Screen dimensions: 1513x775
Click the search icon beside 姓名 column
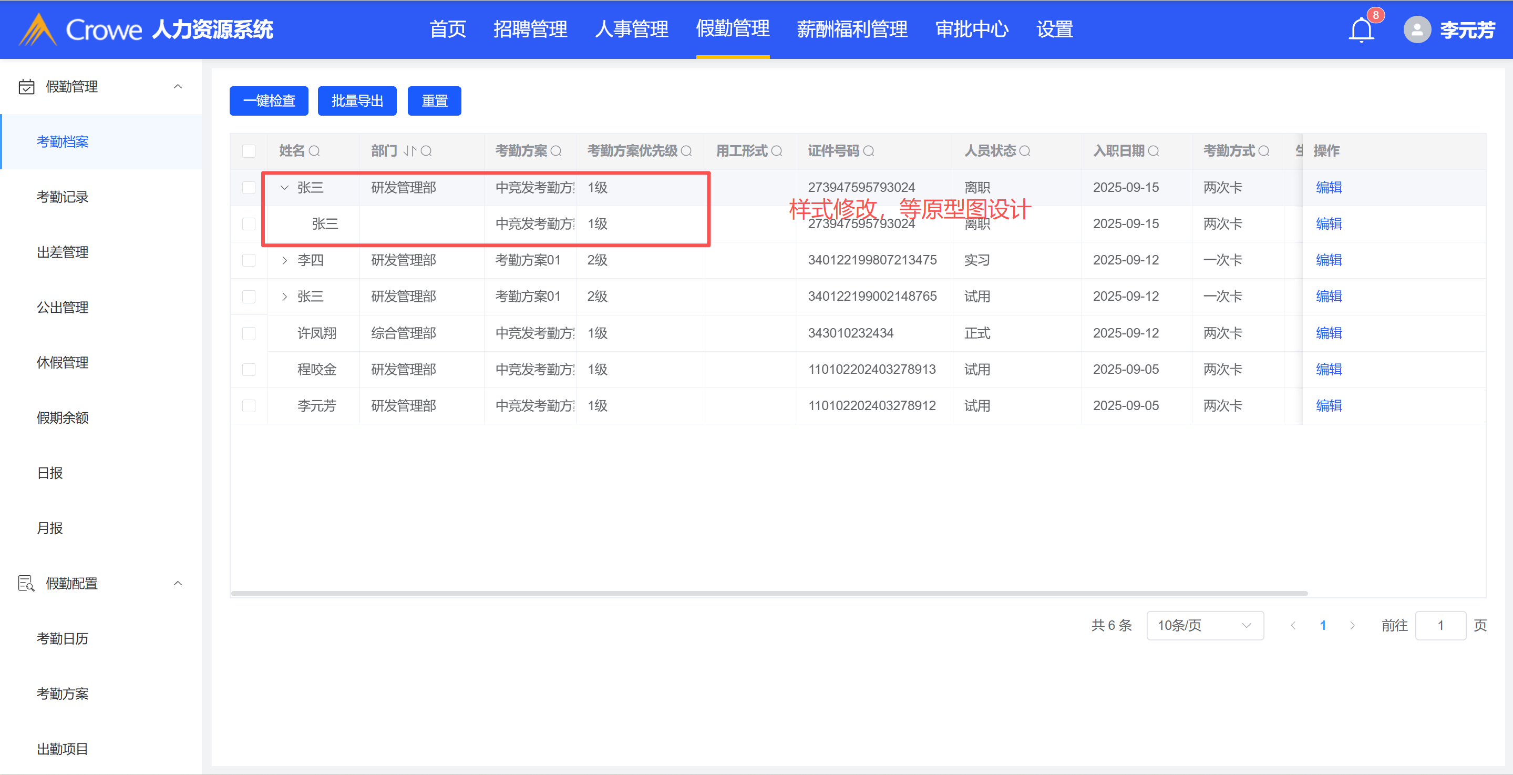(x=314, y=151)
